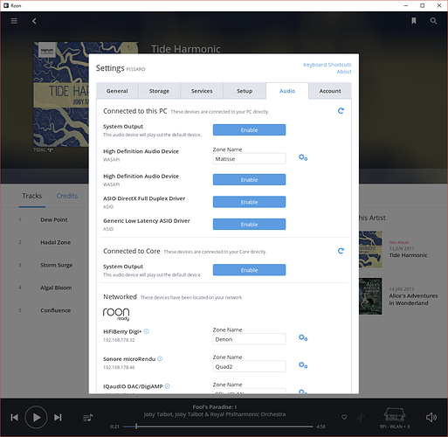448x437 pixels.
Task: Switch to the Storage settings tab
Action: click(160, 91)
